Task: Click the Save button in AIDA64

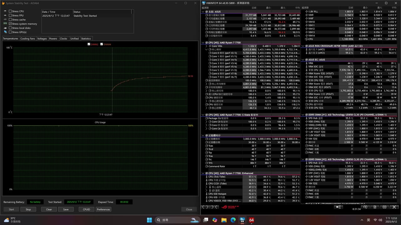Action: pyautogui.click(x=66, y=209)
